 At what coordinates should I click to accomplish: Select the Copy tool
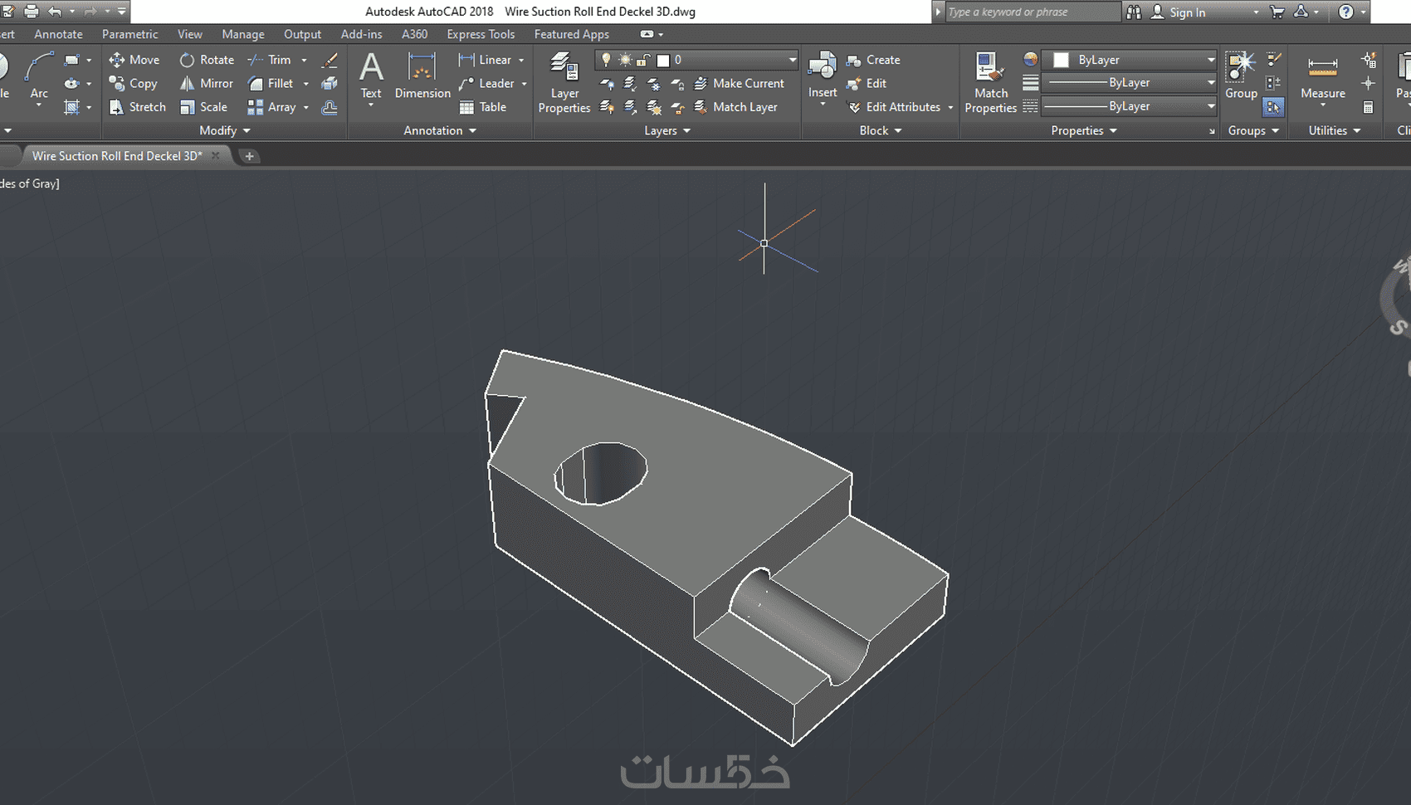click(x=133, y=83)
